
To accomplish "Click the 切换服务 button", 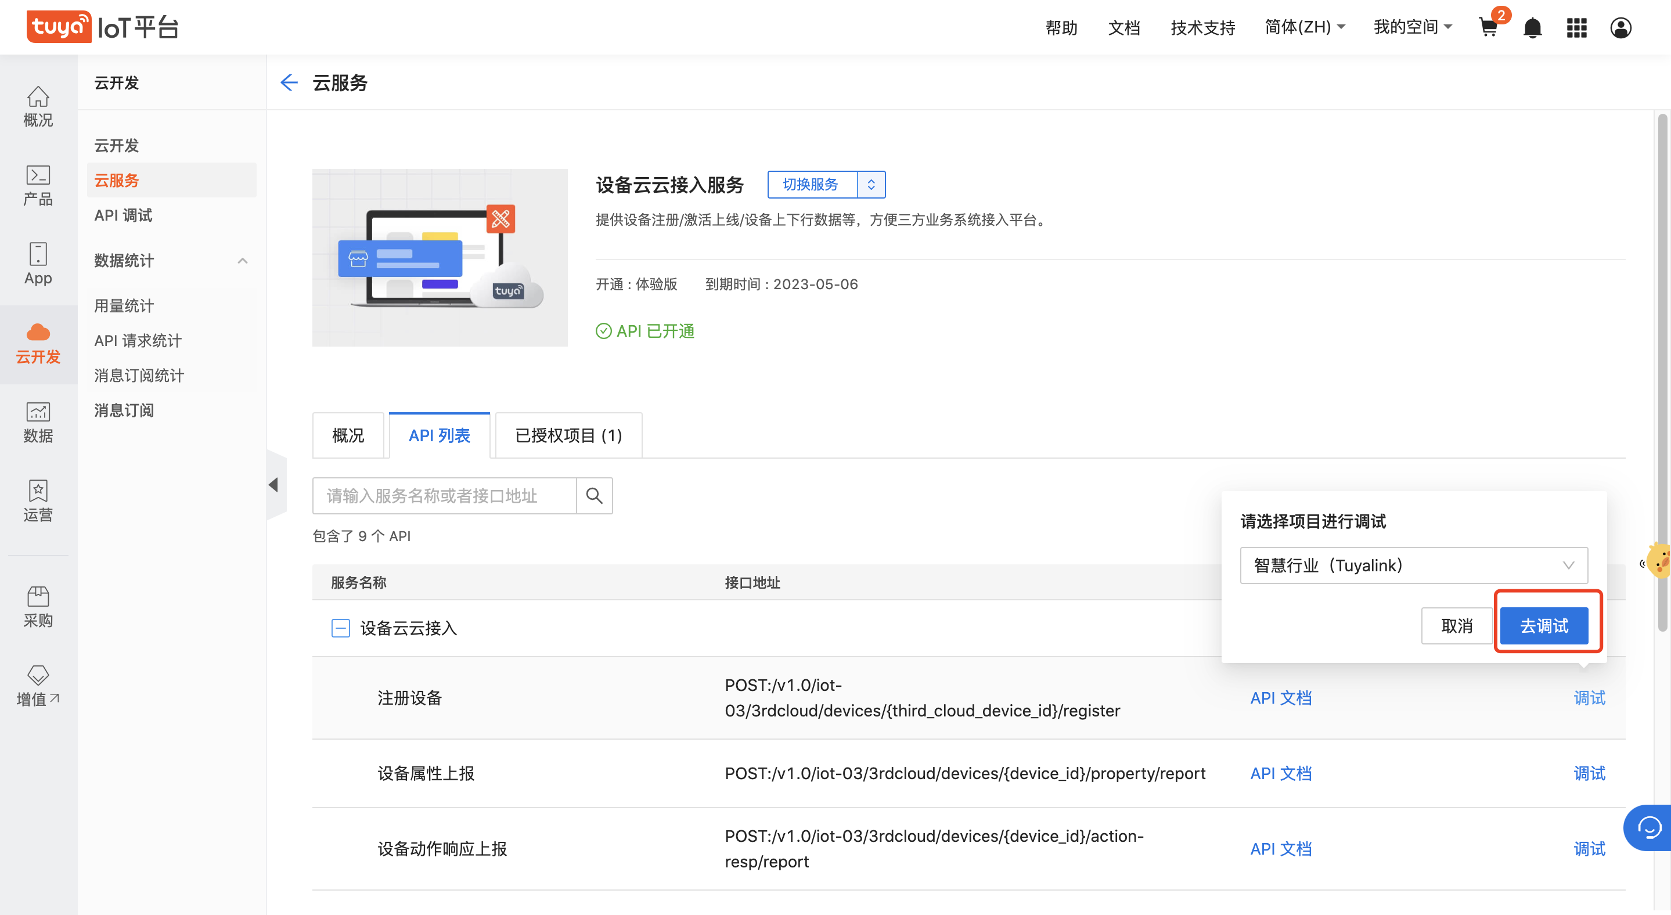I will [811, 185].
